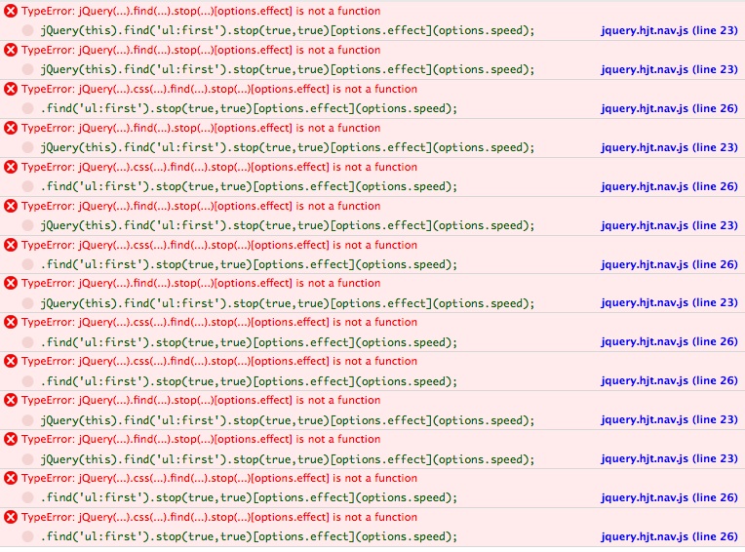
Task: Toggle breakpoint circle beside the topmost jQuery(this).find code line
Action: tap(27, 30)
